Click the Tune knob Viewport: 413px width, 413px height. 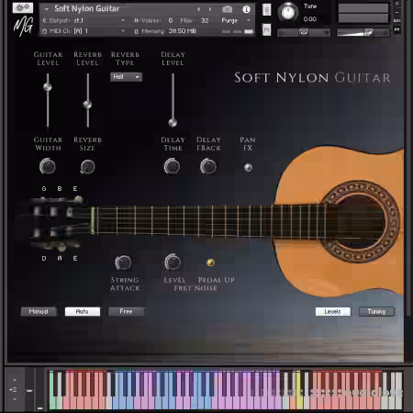pos(287,12)
